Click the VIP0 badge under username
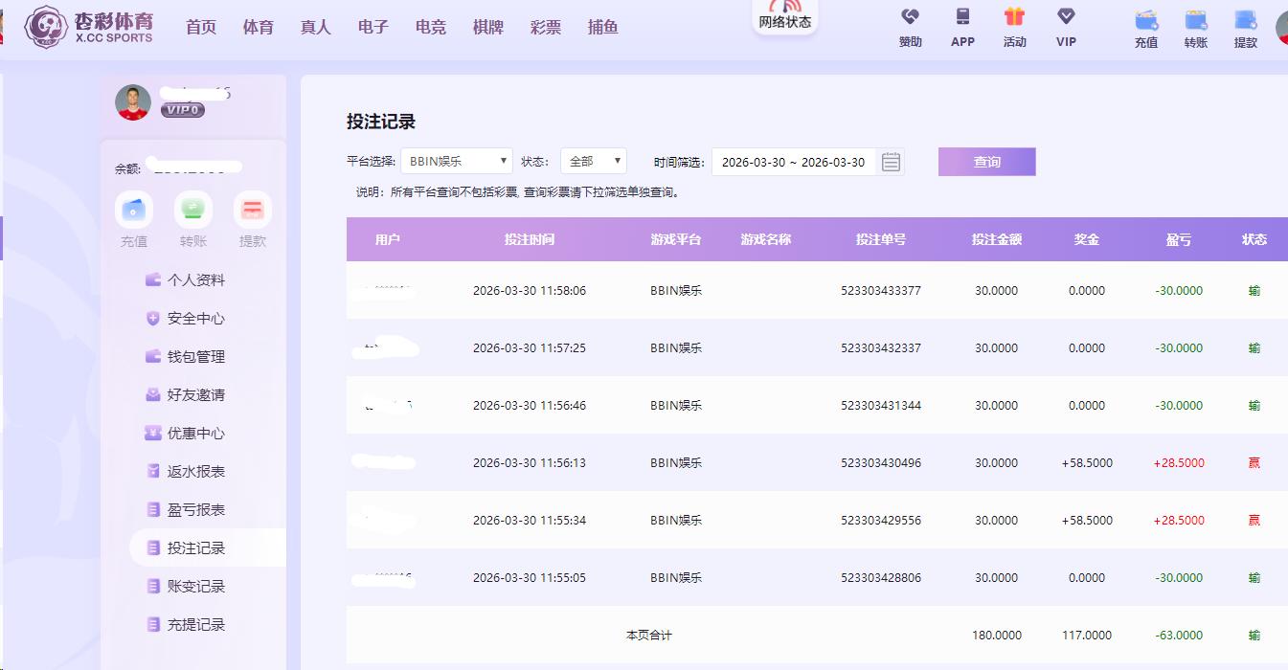The width and height of the screenshot is (1288, 670). click(x=182, y=110)
